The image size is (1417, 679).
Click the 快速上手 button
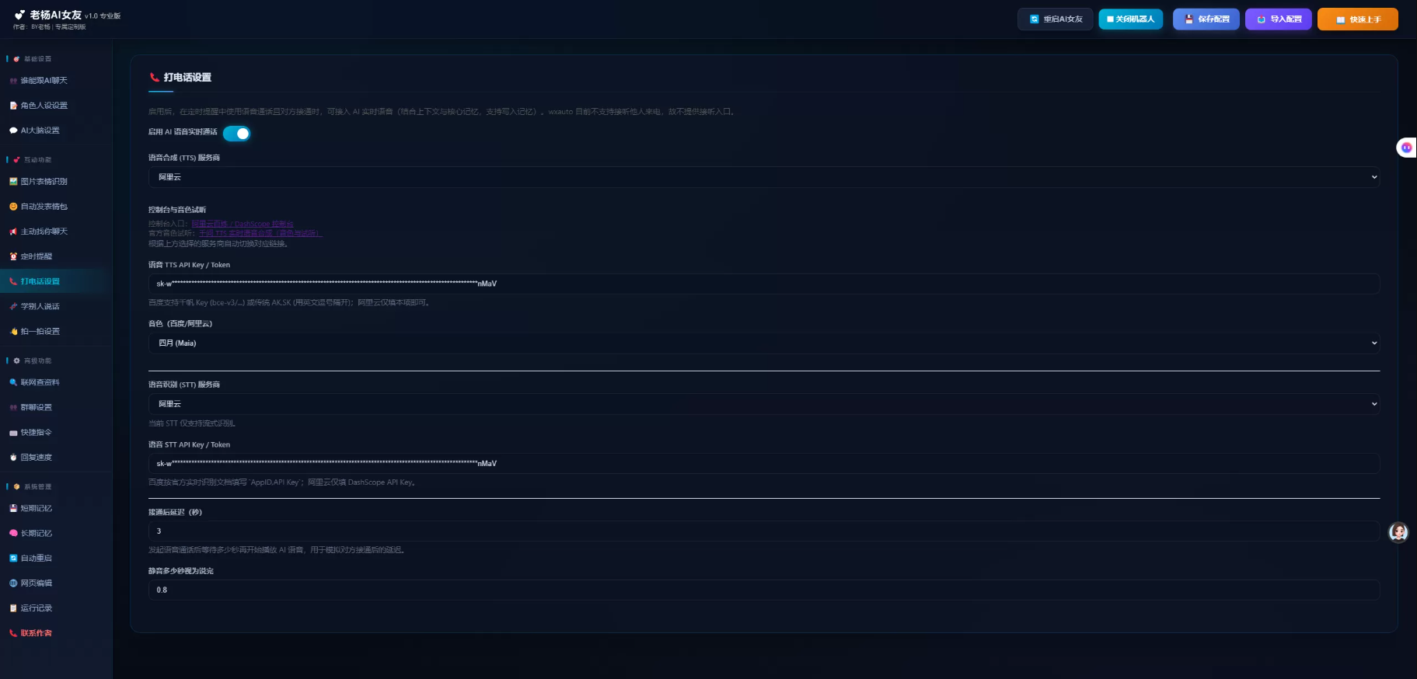coord(1358,19)
